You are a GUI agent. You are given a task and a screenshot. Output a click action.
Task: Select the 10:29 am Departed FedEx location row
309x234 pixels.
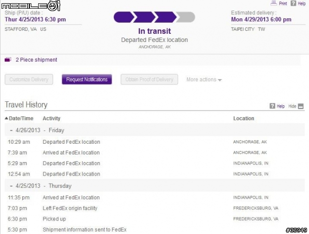point(154,142)
